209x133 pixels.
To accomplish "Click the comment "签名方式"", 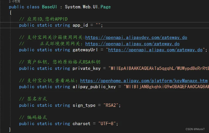I will [35, 99].
